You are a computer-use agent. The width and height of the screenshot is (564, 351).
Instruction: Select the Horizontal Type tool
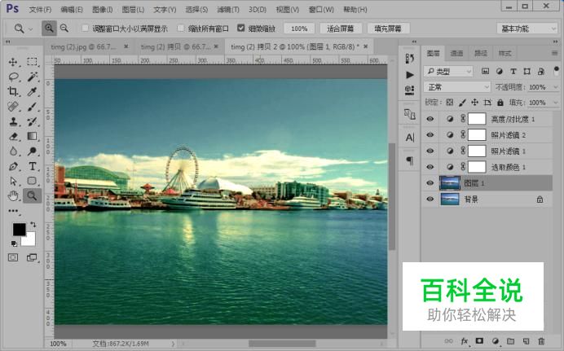(32, 166)
